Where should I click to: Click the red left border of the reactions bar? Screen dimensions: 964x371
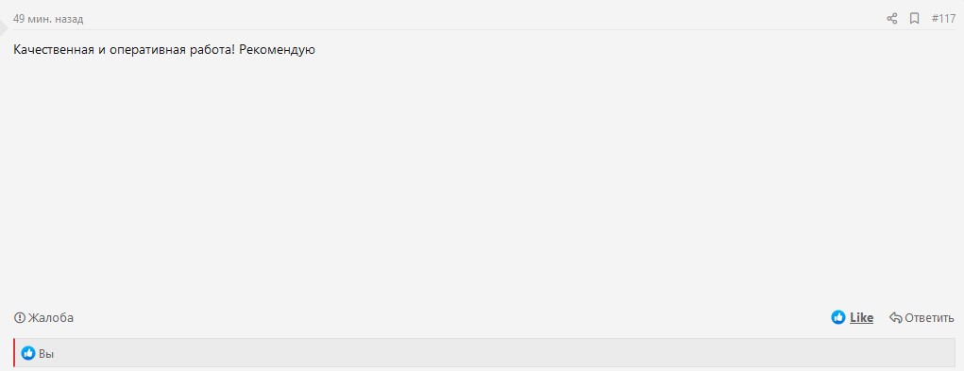click(x=13, y=352)
